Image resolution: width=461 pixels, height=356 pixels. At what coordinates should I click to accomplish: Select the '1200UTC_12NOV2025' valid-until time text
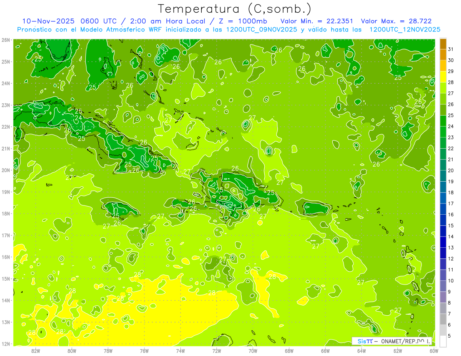[x=405, y=29]
